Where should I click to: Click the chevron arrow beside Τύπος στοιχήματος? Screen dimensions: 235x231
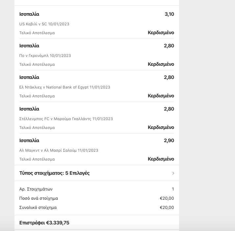173,173
